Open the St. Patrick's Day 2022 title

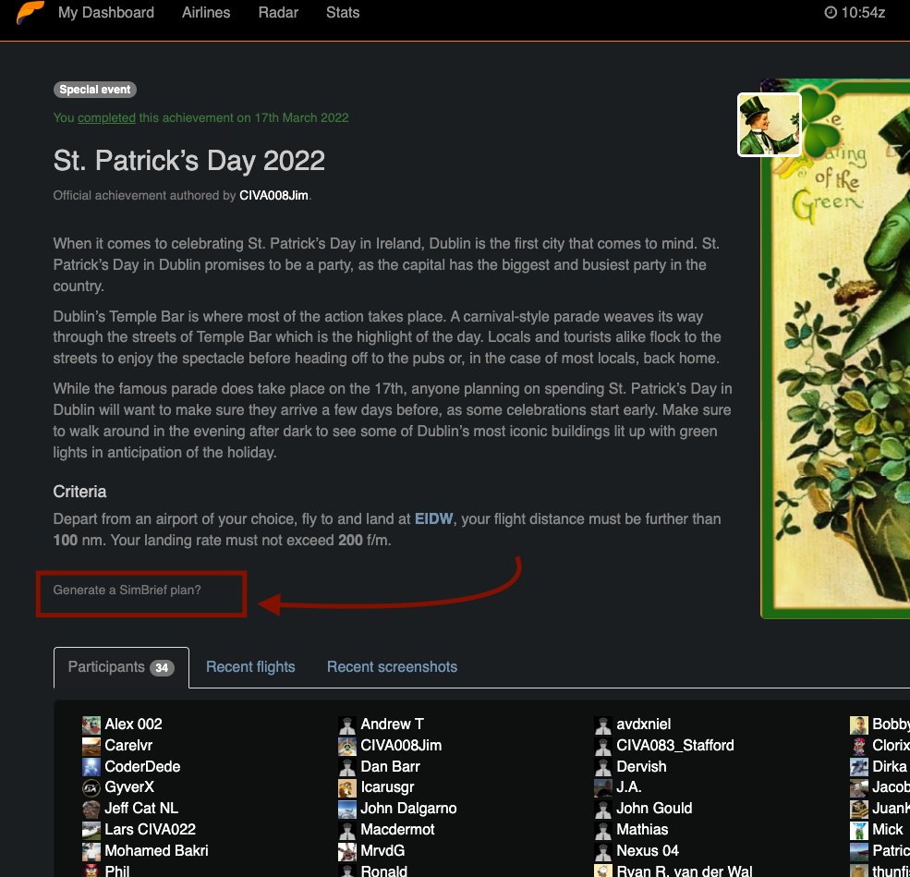189,161
